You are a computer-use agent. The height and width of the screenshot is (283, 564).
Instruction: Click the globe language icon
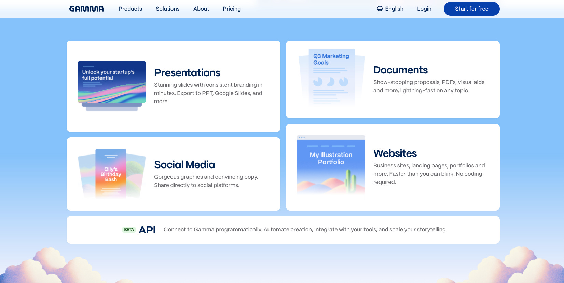click(380, 9)
